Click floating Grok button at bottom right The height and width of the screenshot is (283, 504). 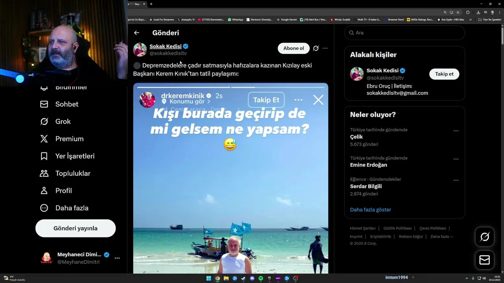pos(485,237)
